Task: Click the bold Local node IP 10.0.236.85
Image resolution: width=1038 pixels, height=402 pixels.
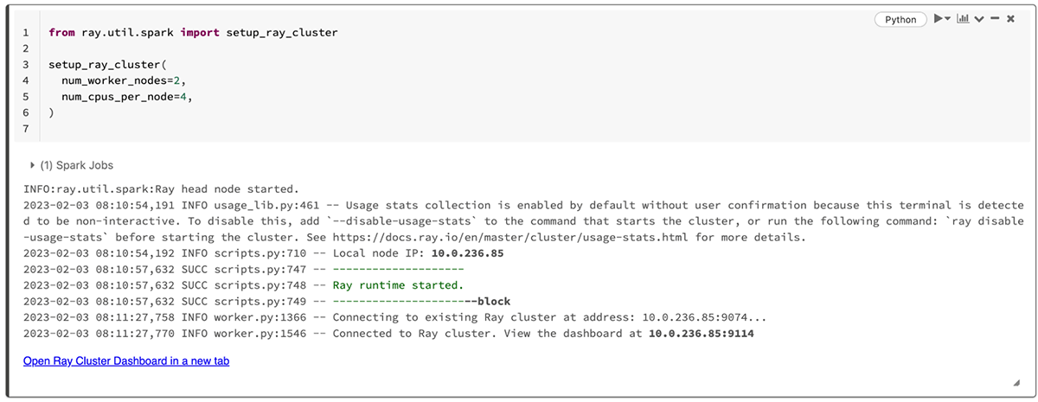Action: [465, 253]
